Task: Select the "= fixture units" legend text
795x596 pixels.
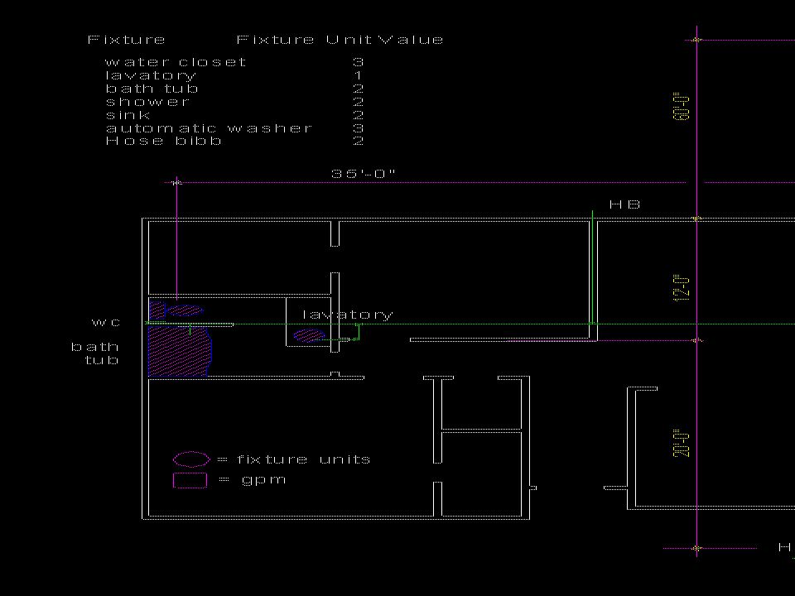Action: tap(294, 459)
